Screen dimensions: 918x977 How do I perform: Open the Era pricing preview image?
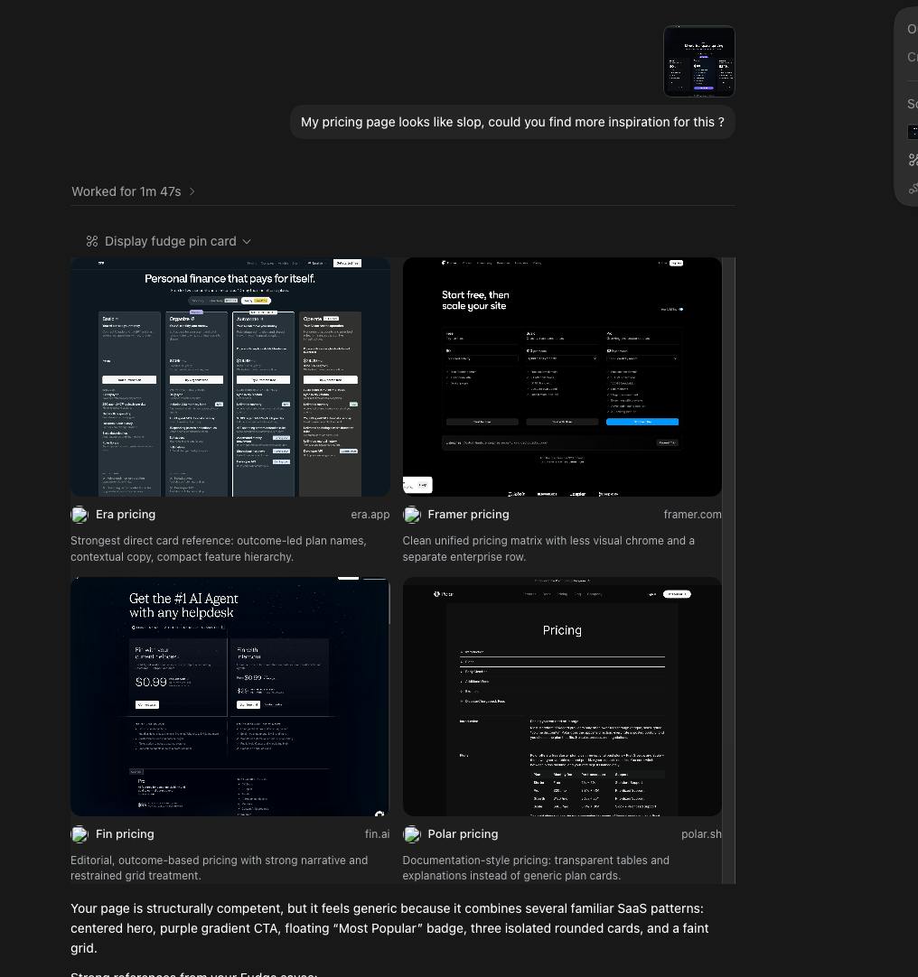tap(230, 377)
